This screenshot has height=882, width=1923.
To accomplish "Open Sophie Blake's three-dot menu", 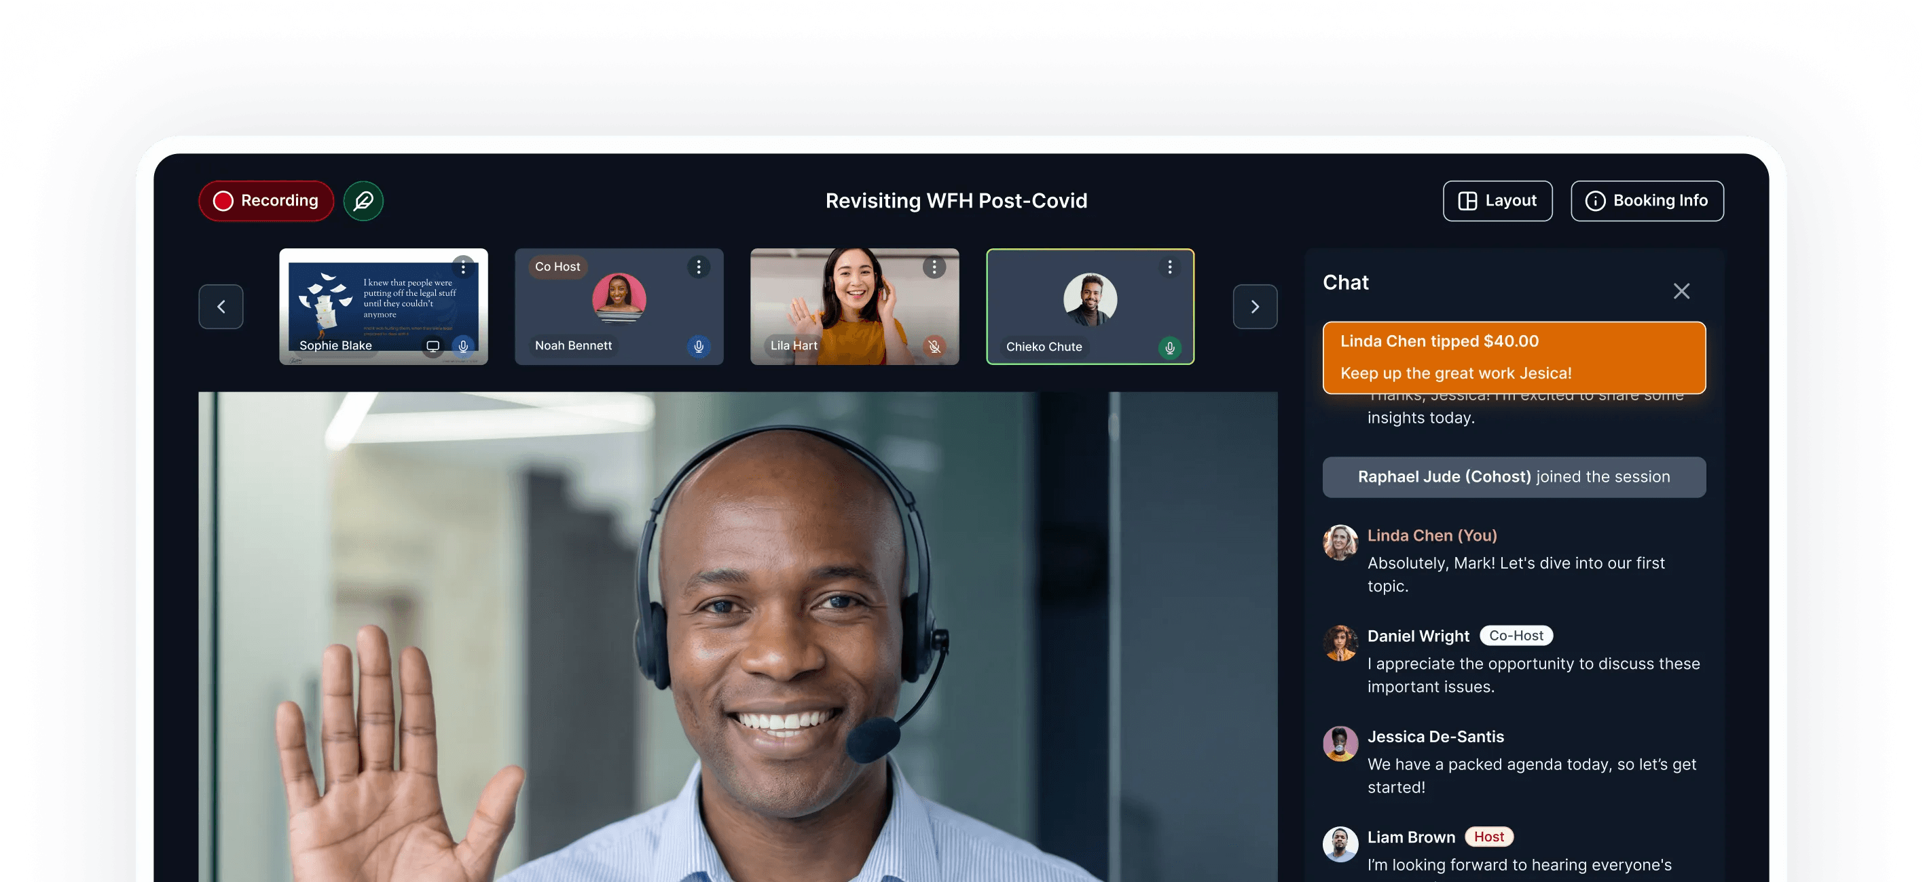I will (463, 267).
